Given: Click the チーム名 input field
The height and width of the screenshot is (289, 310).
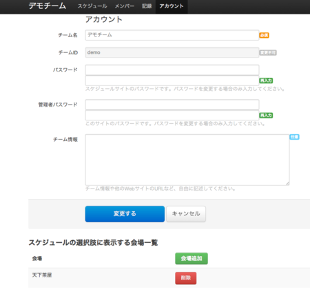Looking at the screenshot, I should point(172,35).
